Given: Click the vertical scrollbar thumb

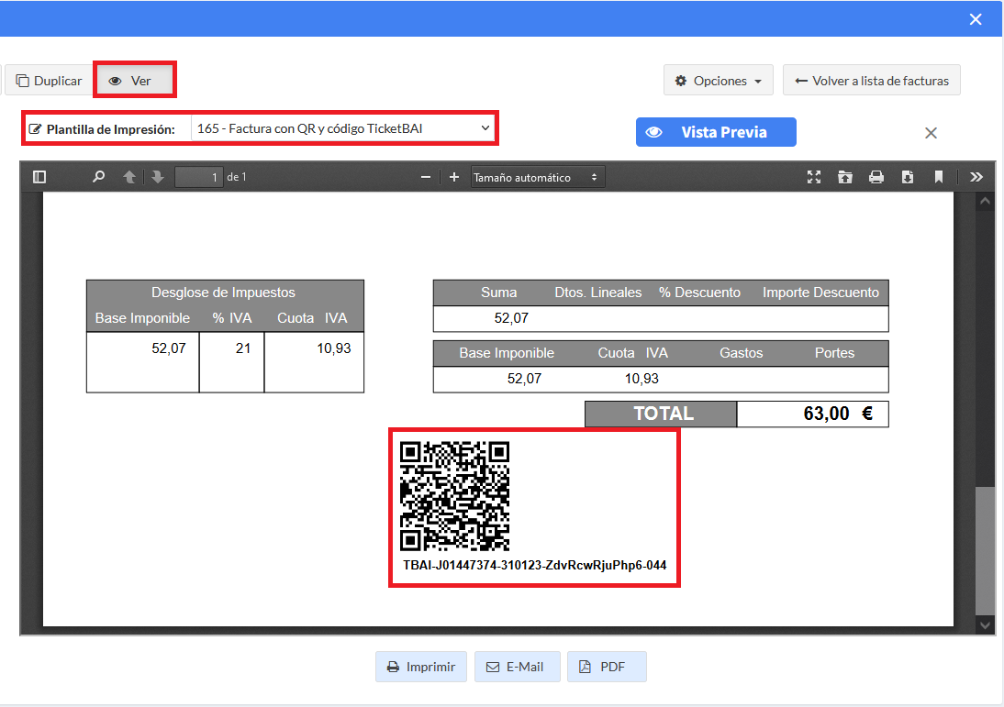Looking at the screenshot, I should tap(985, 550).
